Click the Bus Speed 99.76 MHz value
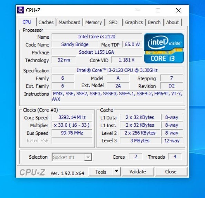 72,133
